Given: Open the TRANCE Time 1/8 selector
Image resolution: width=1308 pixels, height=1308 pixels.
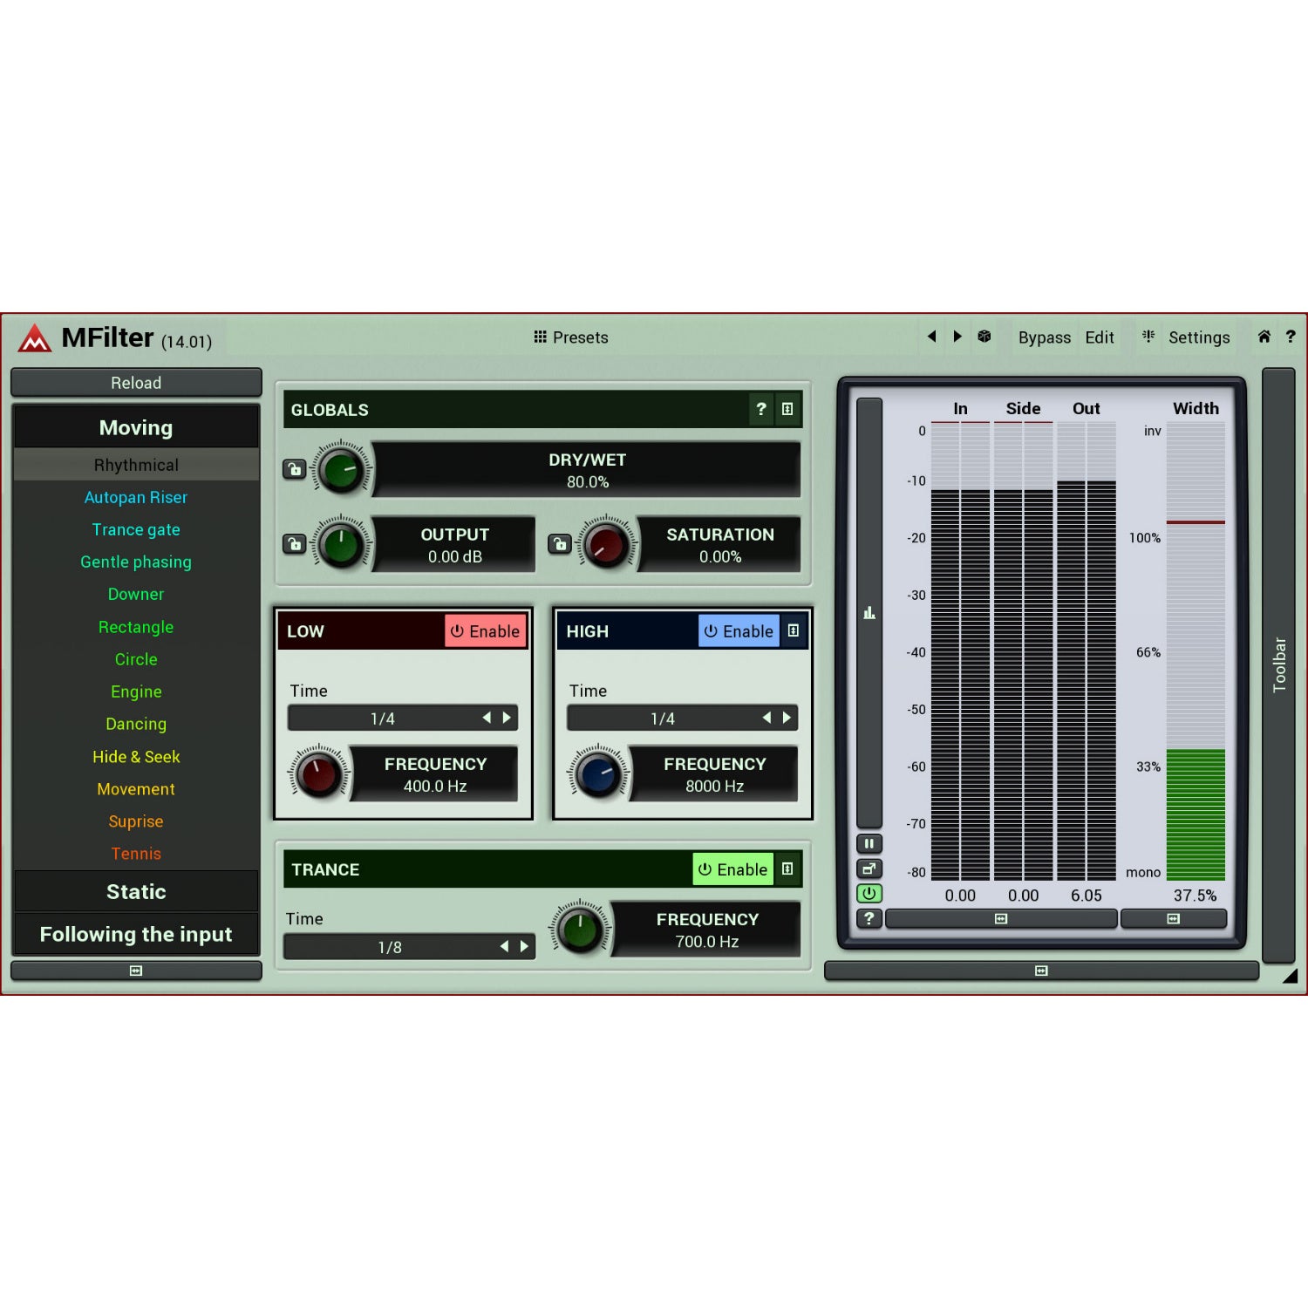Looking at the screenshot, I should click(409, 947).
